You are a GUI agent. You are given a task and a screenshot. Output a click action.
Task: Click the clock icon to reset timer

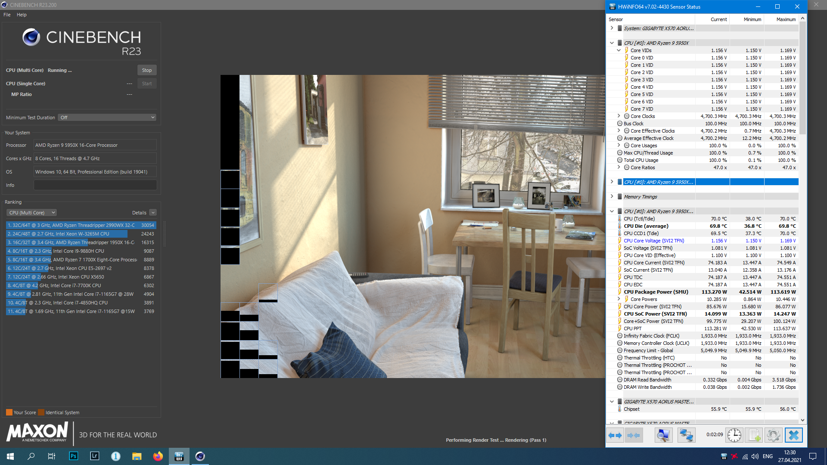734,435
